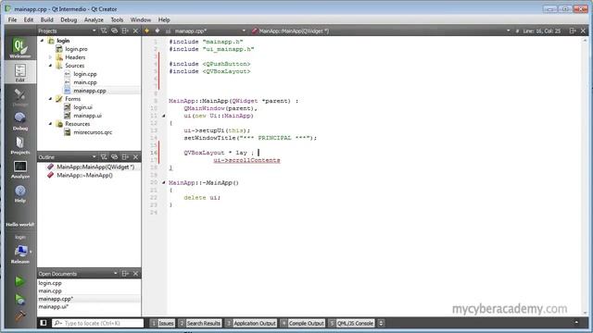Collapse the Resources folder
The height and width of the screenshot is (333, 593).
click(50, 123)
